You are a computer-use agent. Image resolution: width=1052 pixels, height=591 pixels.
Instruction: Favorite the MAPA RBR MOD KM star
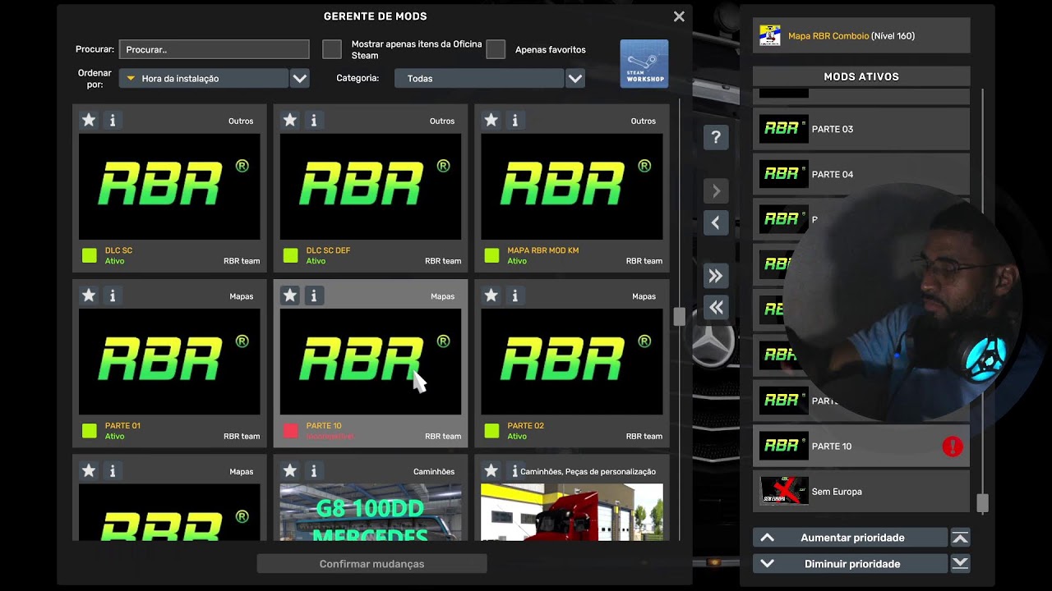tap(491, 121)
